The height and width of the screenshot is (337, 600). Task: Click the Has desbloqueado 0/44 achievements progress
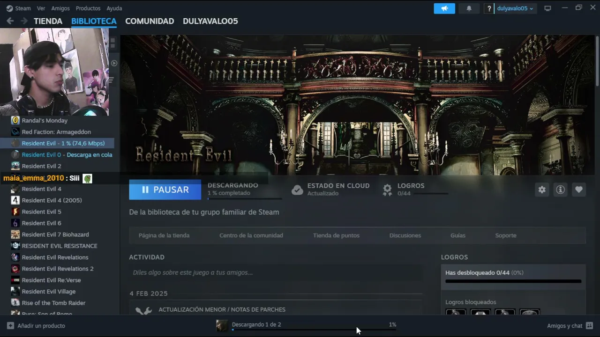click(513, 277)
